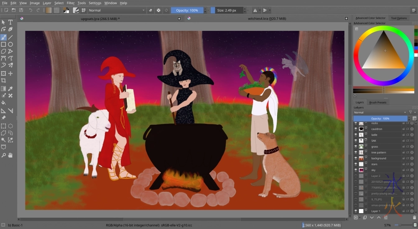Click the brush Opacity 100% slider
The width and height of the screenshot is (418, 229).
tap(190, 10)
